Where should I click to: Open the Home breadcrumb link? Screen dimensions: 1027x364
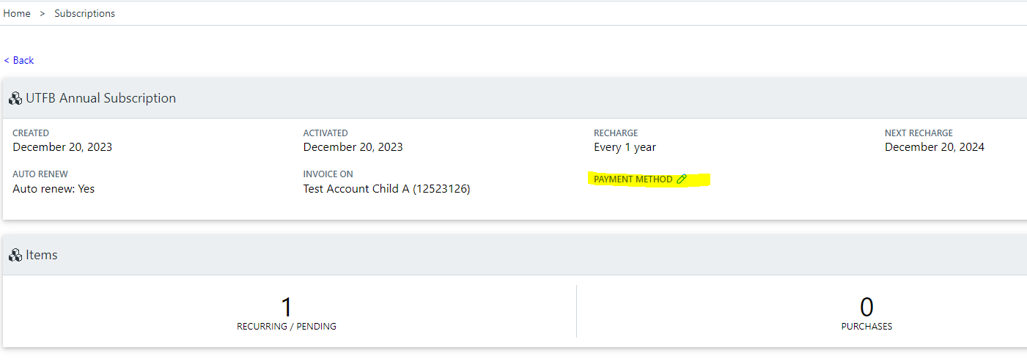click(17, 13)
